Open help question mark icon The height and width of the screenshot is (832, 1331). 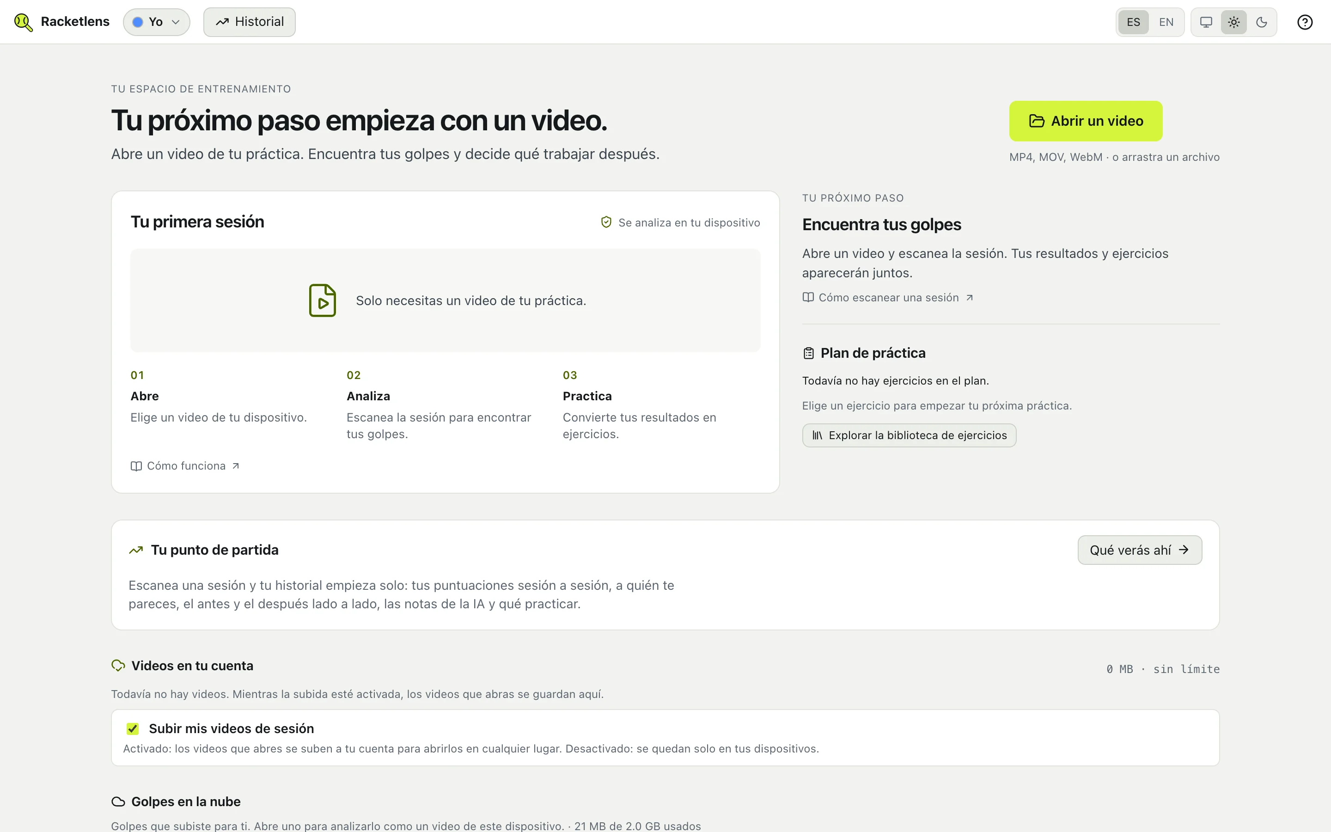point(1305,22)
